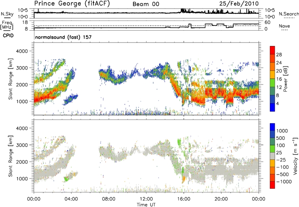299x207 pixels.
Task: Click the "20" label on Power colorbar
Action: click(279, 71)
